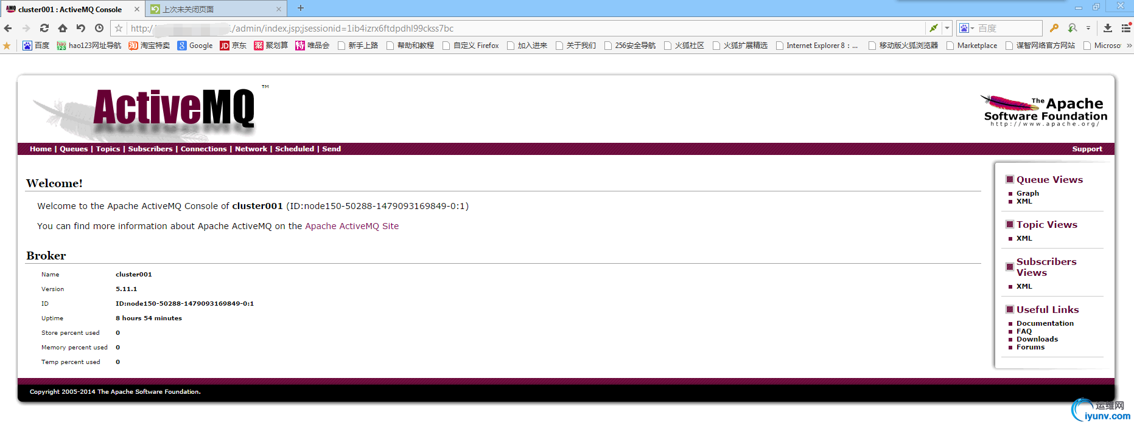Open XML under Subscribers Views
The width and height of the screenshot is (1134, 426).
point(1024,286)
